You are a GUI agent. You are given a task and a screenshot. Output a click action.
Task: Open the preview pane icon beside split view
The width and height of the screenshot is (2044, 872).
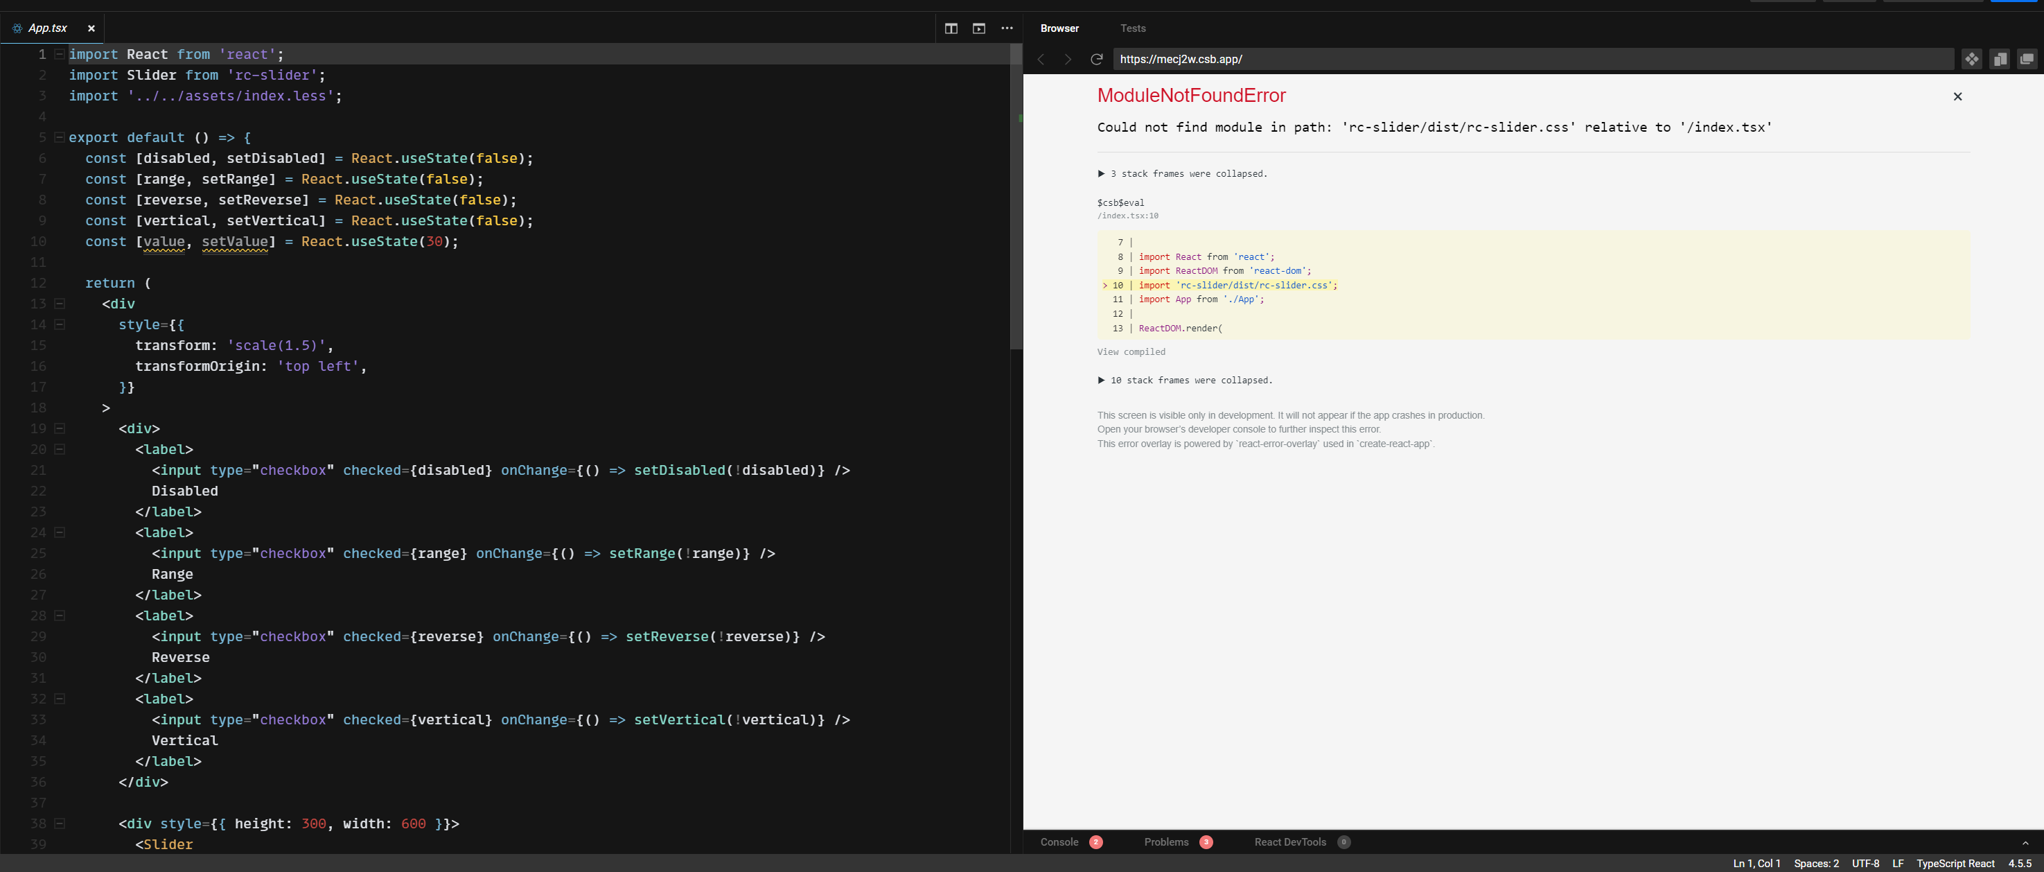[978, 28]
